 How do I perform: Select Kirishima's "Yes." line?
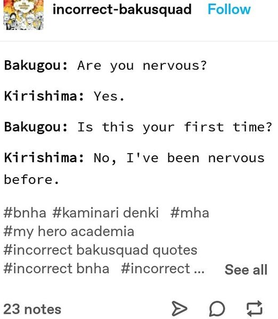tap(64, 96)
